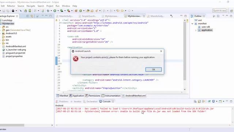Click the External Tools run icon

coord(68,11)
